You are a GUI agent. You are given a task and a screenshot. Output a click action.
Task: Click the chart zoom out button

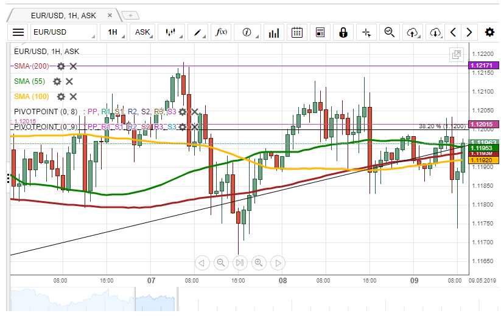coord(221,263)
